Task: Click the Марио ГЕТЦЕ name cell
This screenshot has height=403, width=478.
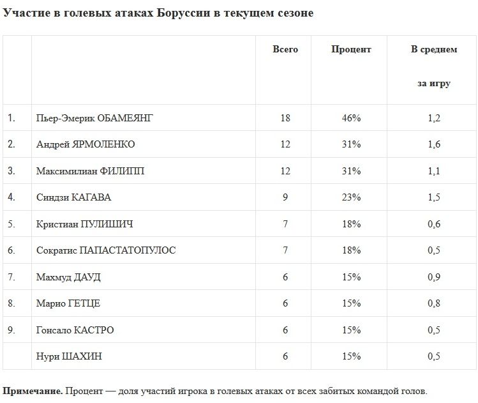Action: (x=69, y=303)
